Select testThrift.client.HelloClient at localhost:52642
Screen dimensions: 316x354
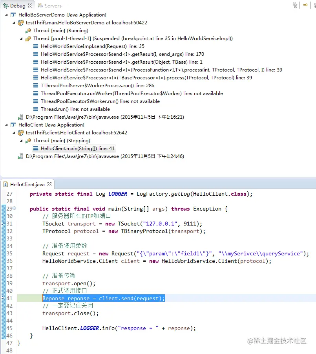point(77,133)
